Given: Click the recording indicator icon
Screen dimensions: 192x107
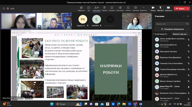Looking at the screenshot, I should tap(8, 9).
